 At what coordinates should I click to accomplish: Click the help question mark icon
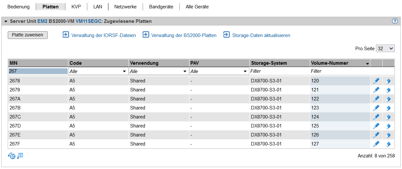tap(395, 21)
